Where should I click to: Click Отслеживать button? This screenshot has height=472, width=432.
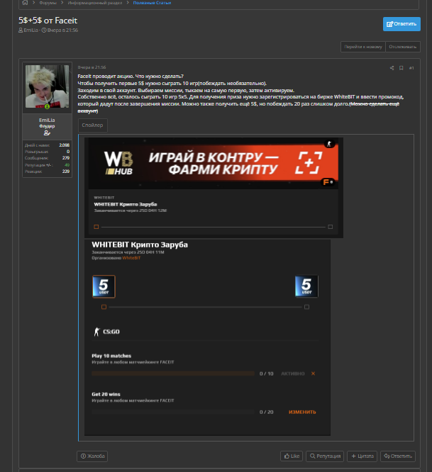[403, 47]
